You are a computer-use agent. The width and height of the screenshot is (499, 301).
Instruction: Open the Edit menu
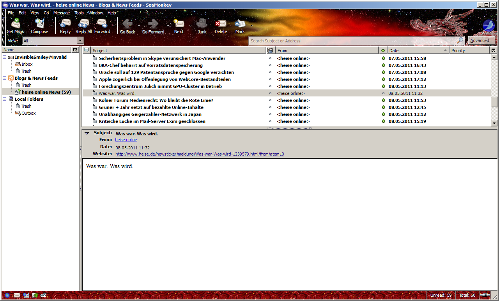pos(22,13)
